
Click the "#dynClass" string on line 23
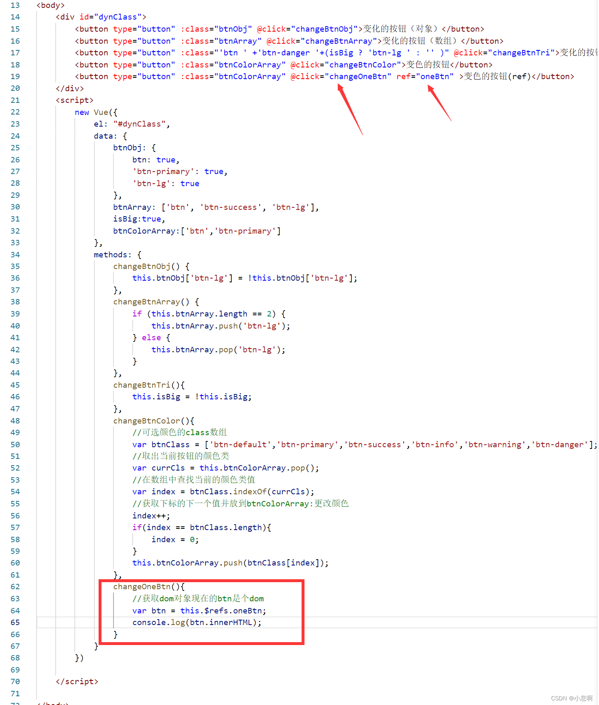[x=139, y=124]
